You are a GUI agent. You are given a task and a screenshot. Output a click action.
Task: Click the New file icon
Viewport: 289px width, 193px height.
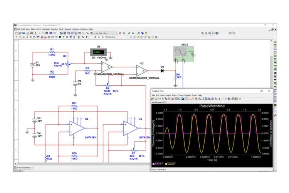17,33
